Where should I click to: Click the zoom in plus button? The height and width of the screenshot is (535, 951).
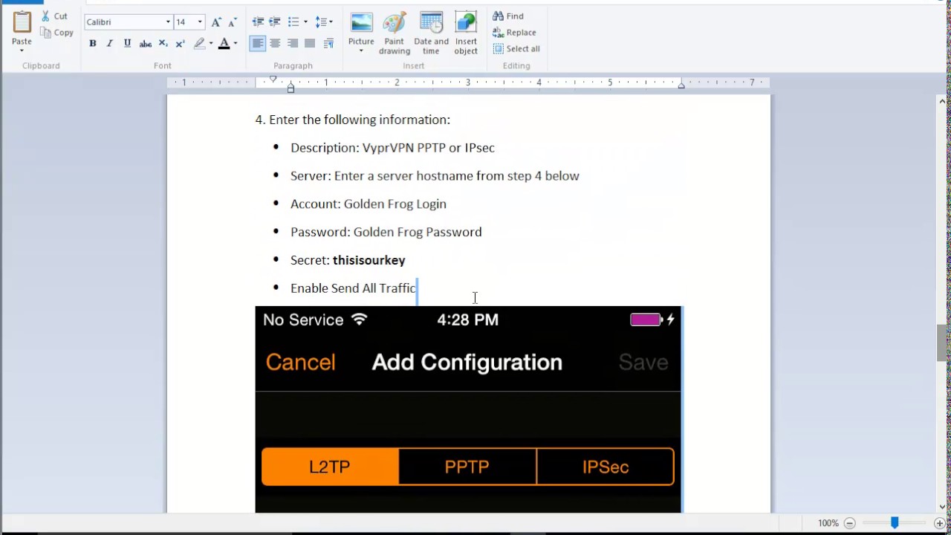pyautogui.click(x=939, y=523)
